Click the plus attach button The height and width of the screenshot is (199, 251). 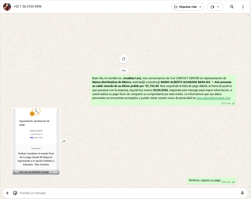7,193
